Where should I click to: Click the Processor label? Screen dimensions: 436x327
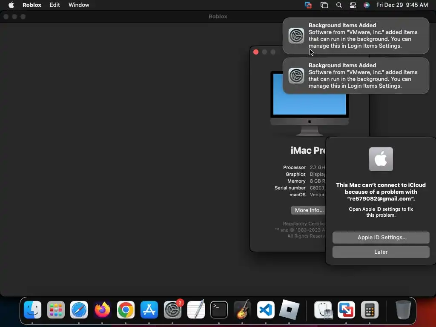(294, 167)
